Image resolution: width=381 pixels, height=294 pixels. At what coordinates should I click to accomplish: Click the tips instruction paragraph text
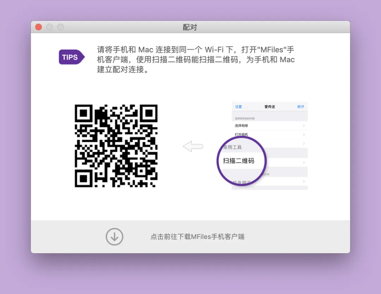(x=196, y=60)
